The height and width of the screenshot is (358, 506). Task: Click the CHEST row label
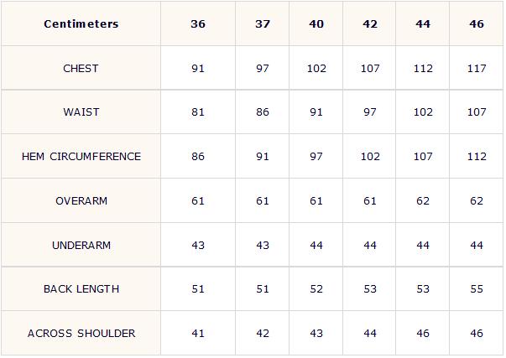pos(81,69)
